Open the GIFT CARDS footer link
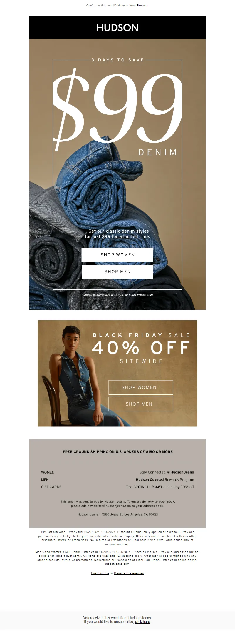 click(x=51, y=487)
